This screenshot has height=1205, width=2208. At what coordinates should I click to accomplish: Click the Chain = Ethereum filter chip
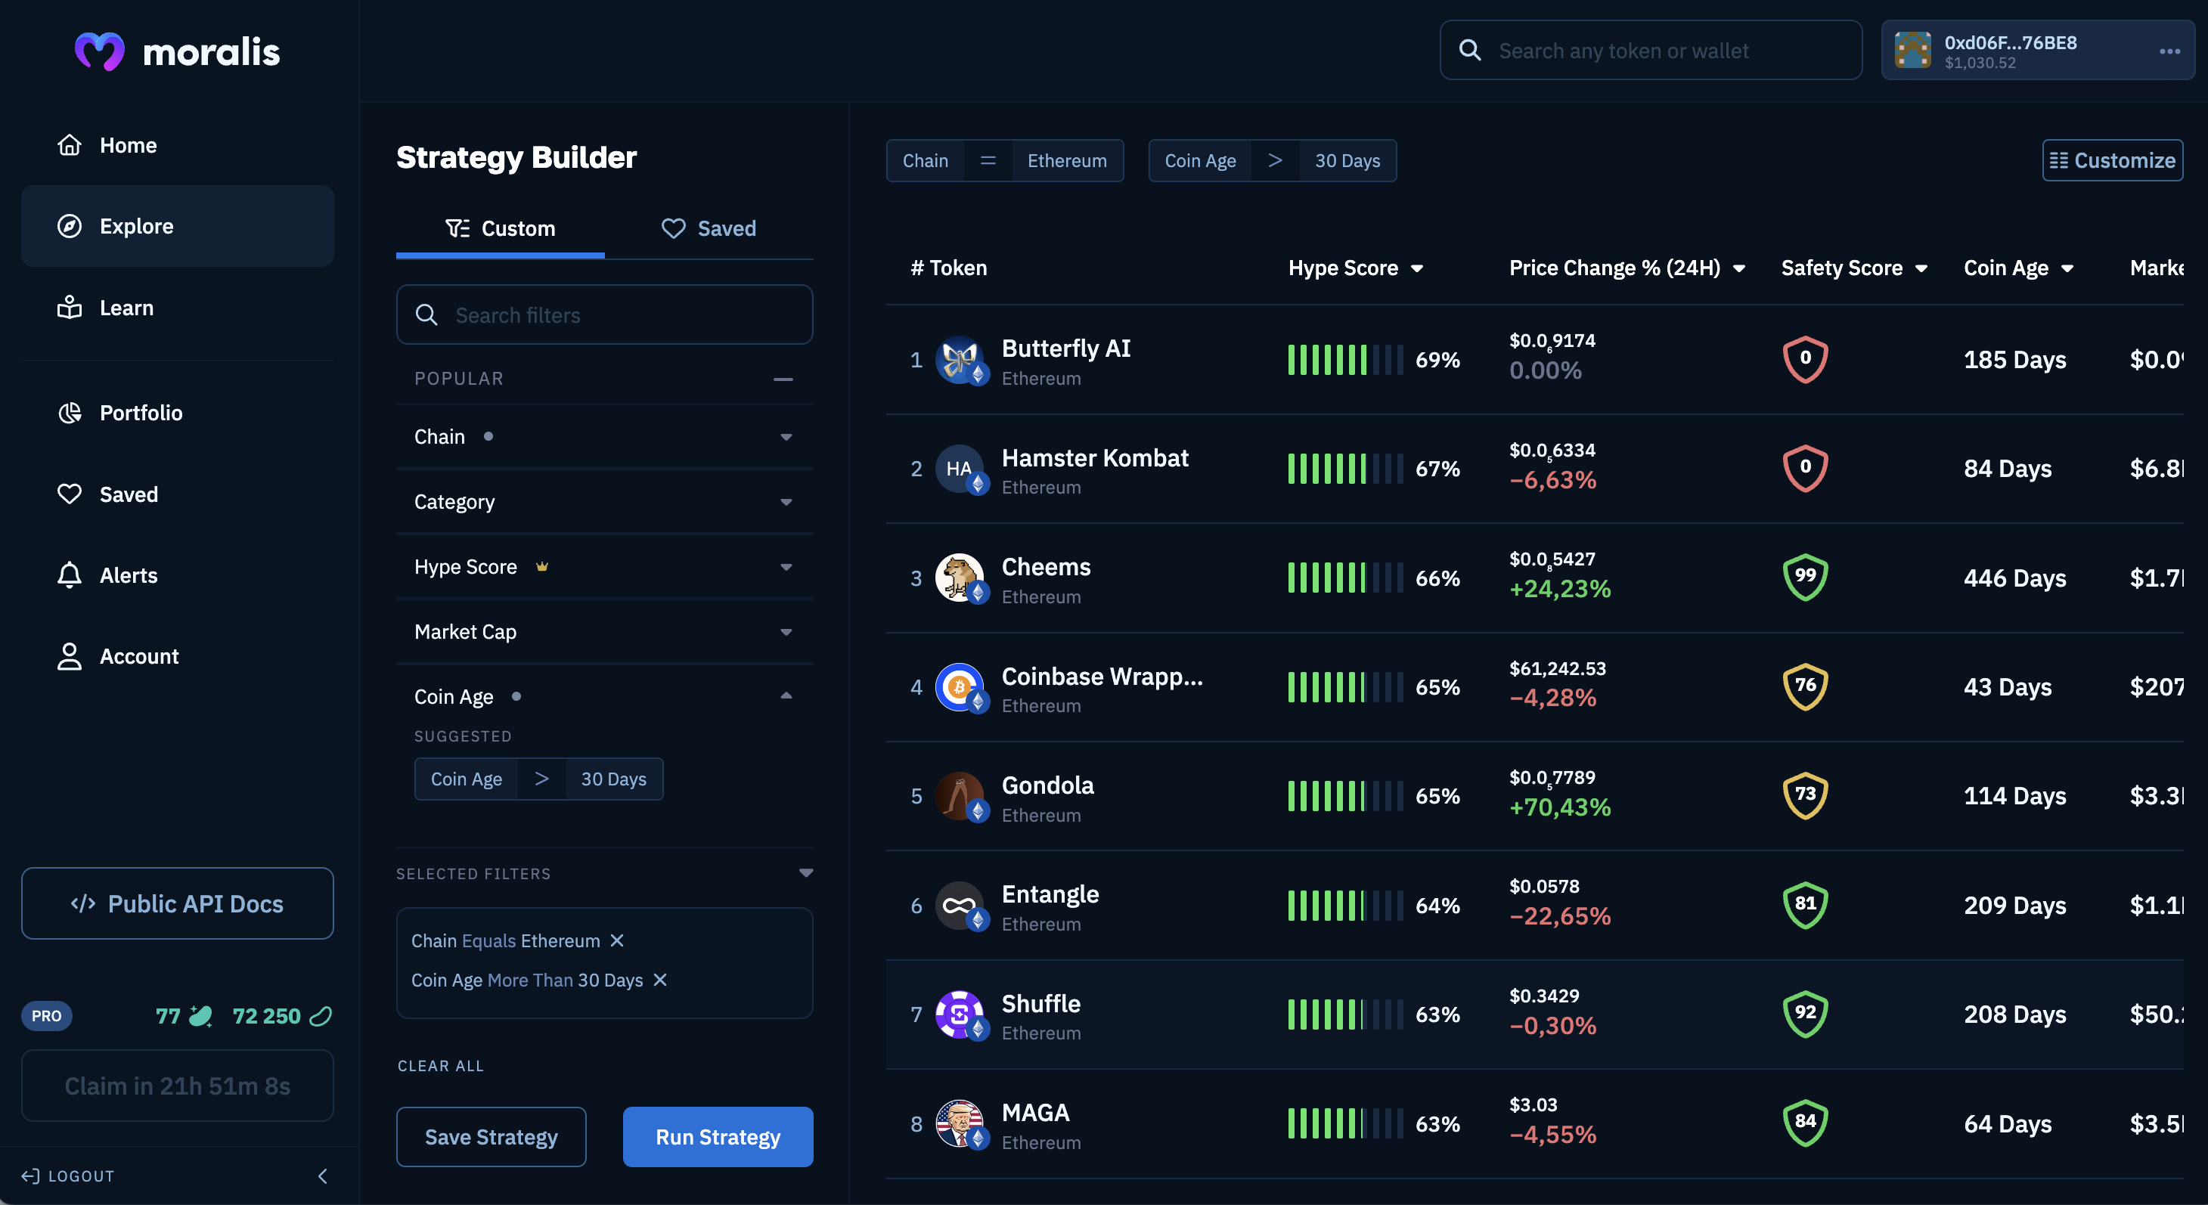coord(1005,160)
